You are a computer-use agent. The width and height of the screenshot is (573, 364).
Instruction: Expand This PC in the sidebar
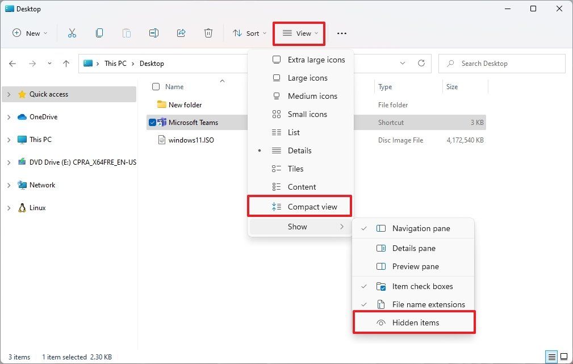8,139
